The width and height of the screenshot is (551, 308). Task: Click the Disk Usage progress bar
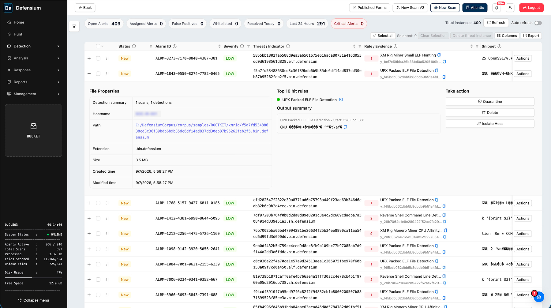(x=33, y=278)
